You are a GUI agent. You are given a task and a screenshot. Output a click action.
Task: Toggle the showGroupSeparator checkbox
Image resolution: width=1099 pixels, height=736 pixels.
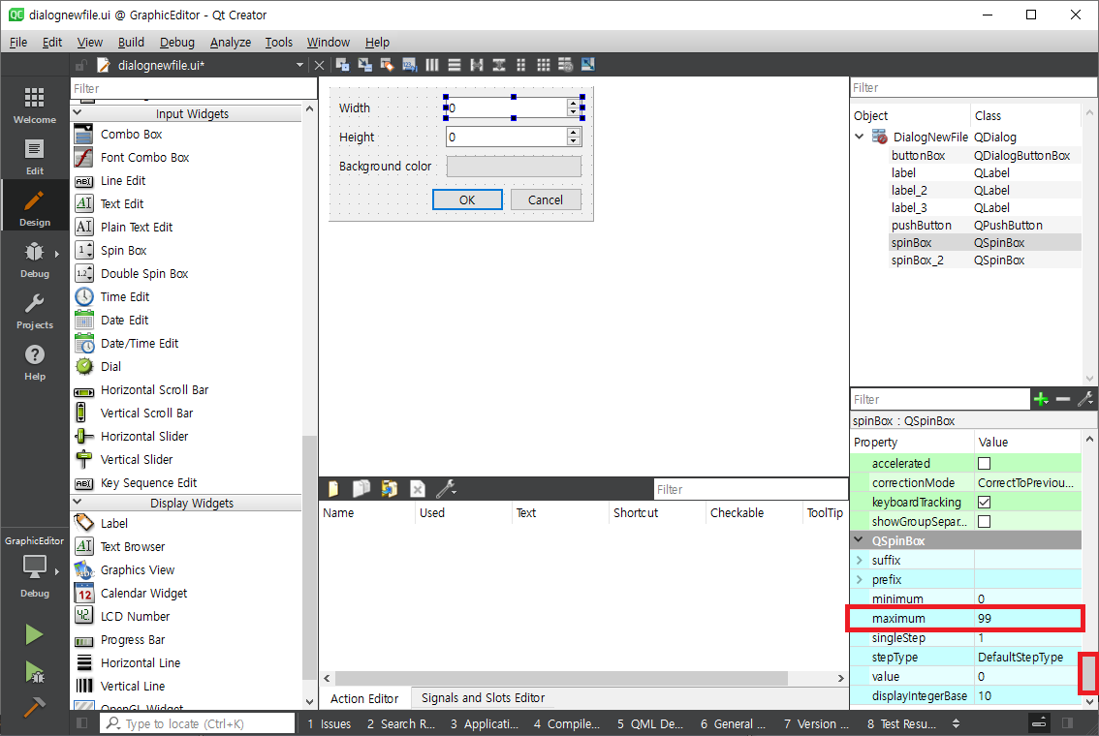[984, 522]
